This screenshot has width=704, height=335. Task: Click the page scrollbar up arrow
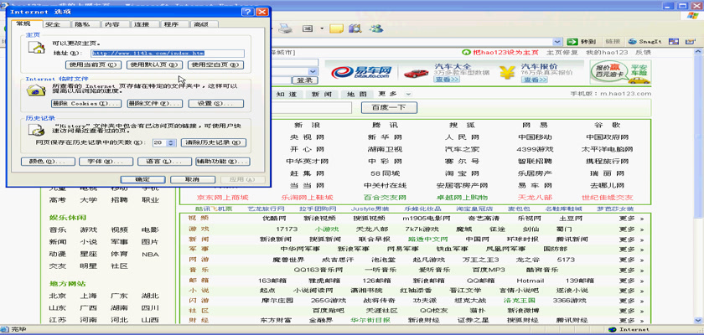(x=700, y=53)
